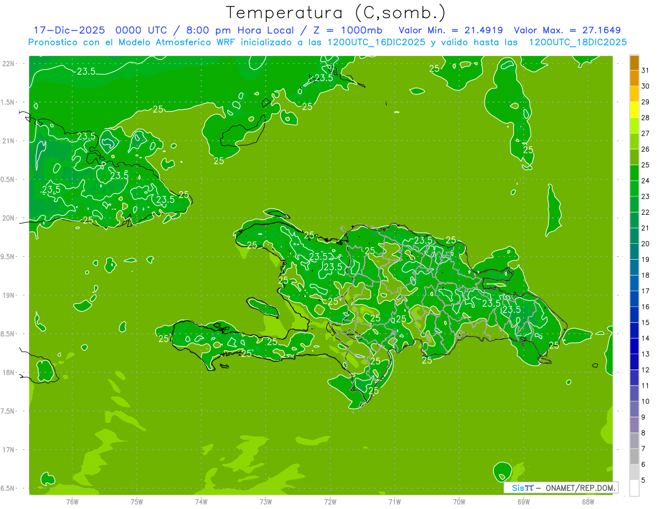Click the colorbar value "31"
Screen dimensions: 660x509
(x=646, y=70)
